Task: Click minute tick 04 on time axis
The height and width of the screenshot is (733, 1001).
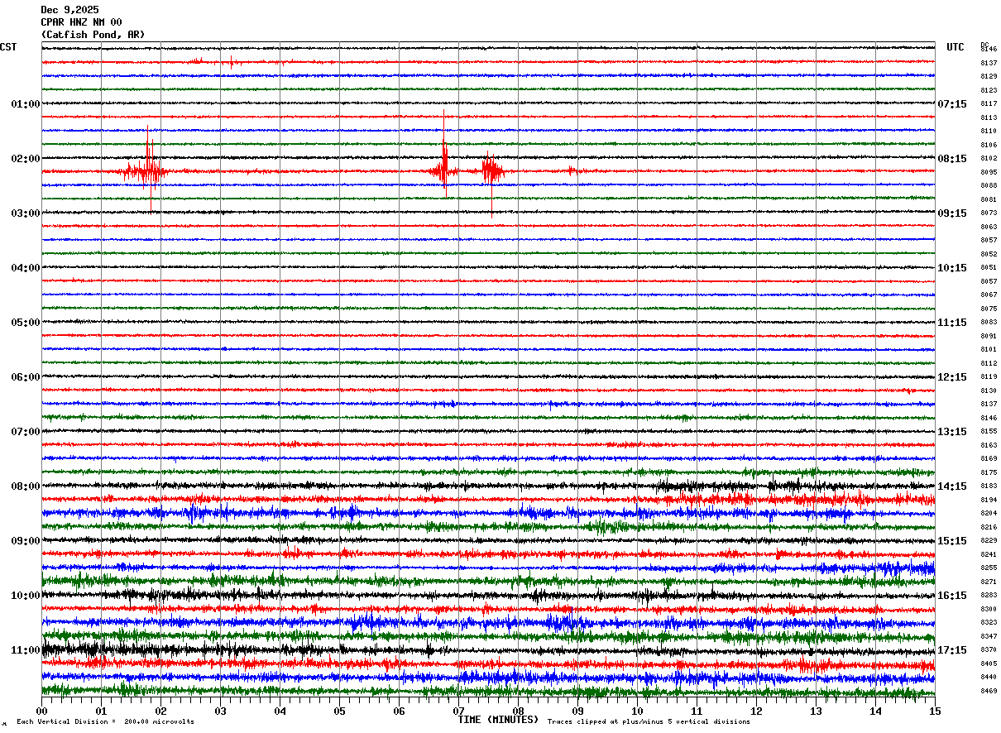Action: (x=280, y=711)
